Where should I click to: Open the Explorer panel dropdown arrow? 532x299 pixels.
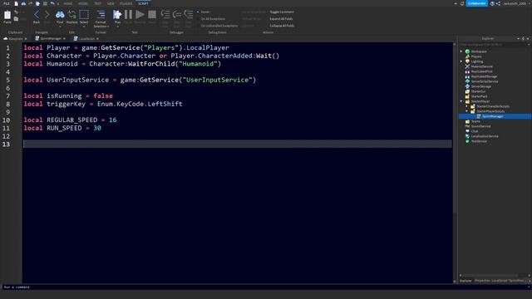tap(519, 39)
